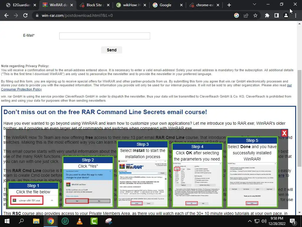Open File Explorer from taskbar
The height and width of the screenshot is (227, 302).
click(x=36, y=221)
